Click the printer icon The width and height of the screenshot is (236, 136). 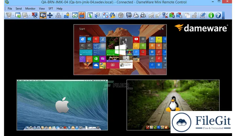point(136,15)
